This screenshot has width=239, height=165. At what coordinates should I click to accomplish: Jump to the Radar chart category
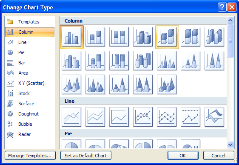point(30,134)
